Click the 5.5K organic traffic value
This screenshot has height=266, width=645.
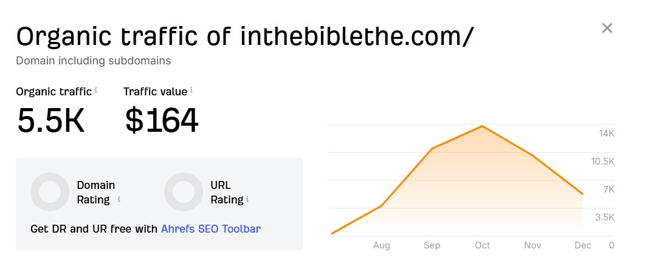(51, 120)
